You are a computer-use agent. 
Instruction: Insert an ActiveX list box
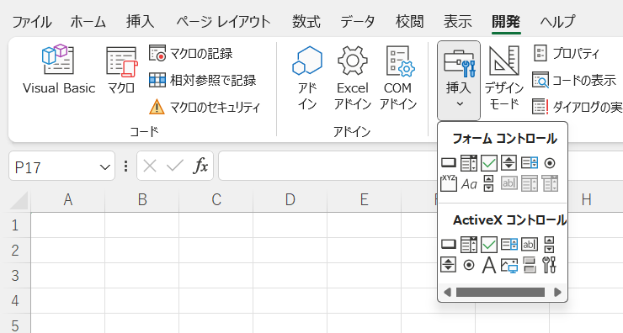tap(509, 244)
